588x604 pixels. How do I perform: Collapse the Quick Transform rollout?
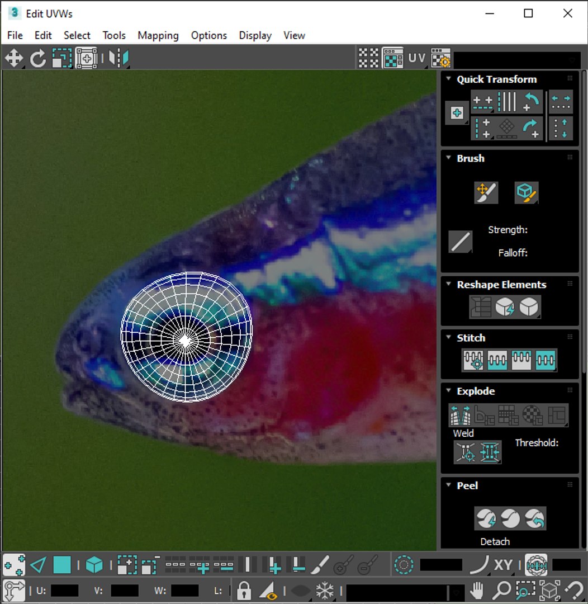(x=449, y=78)
